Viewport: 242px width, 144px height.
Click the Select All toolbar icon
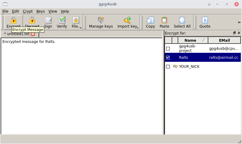(x=182, y=20)
